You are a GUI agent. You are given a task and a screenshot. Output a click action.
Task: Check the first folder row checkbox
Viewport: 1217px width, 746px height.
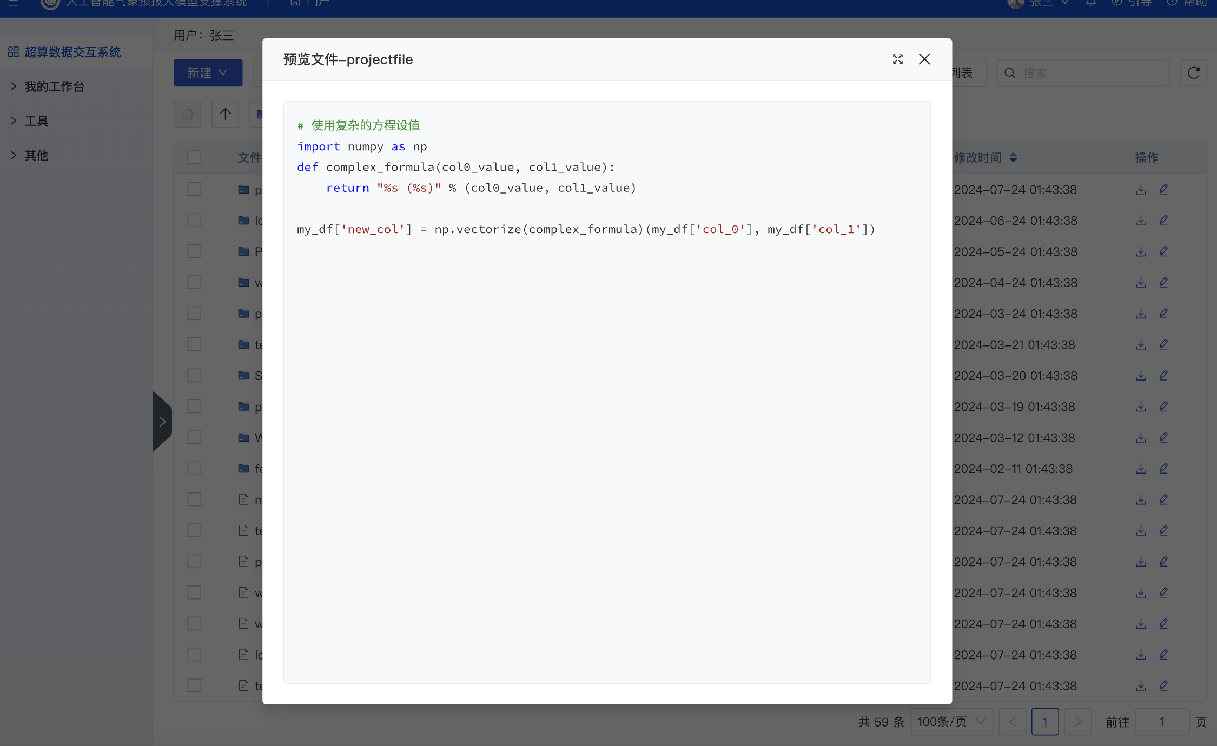click(194, 189)
